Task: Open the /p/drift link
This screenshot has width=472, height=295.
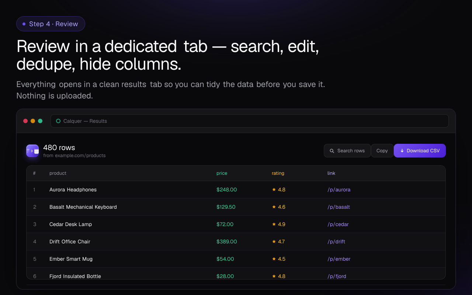Action: (336, 242)
